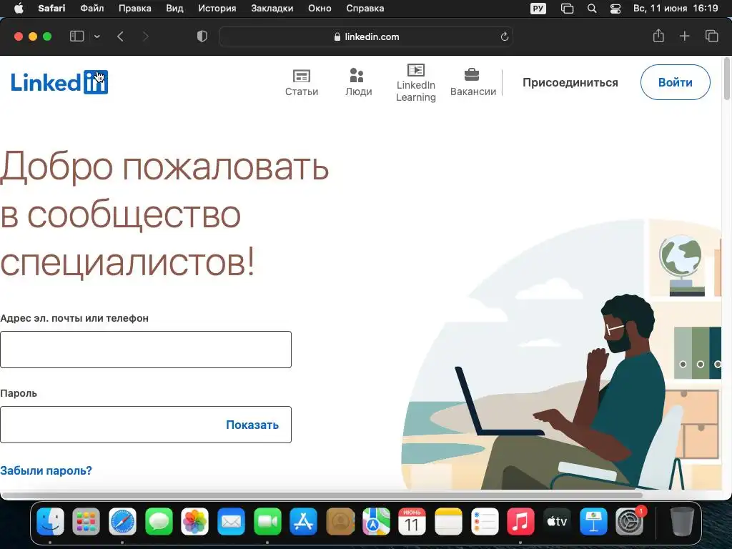732x549 pixels.
Task: Open the Вид menu
Action: click(174, 9)
